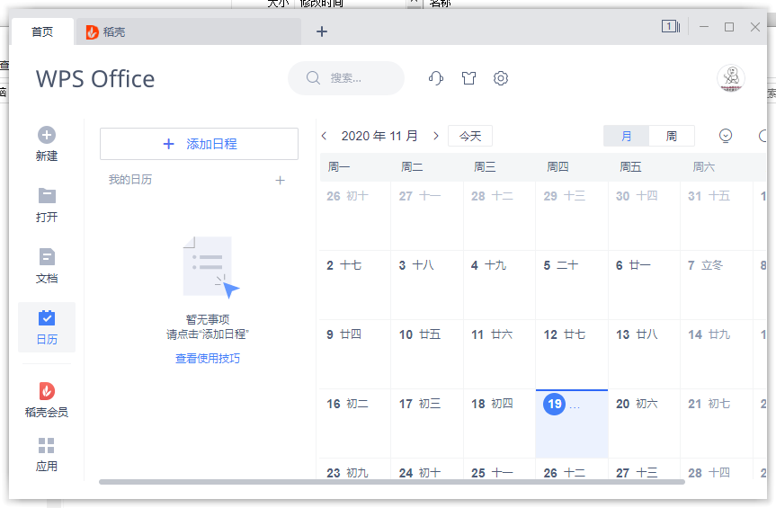
Task: Open the 查看使用技巧 link
Action: point(208,358)
